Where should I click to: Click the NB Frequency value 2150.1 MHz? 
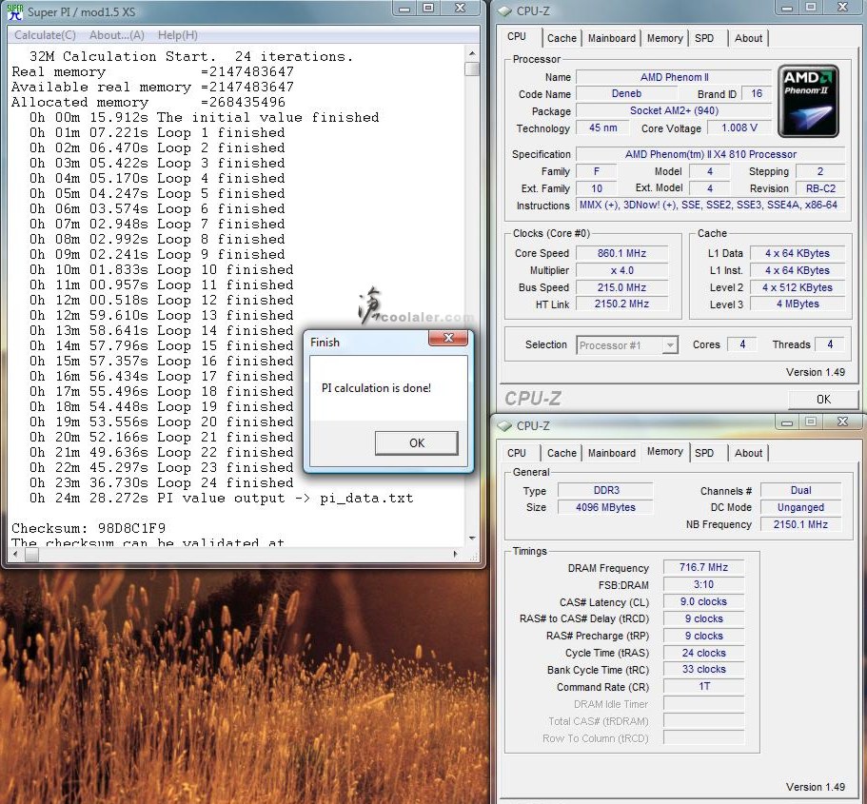coord(800,525)
